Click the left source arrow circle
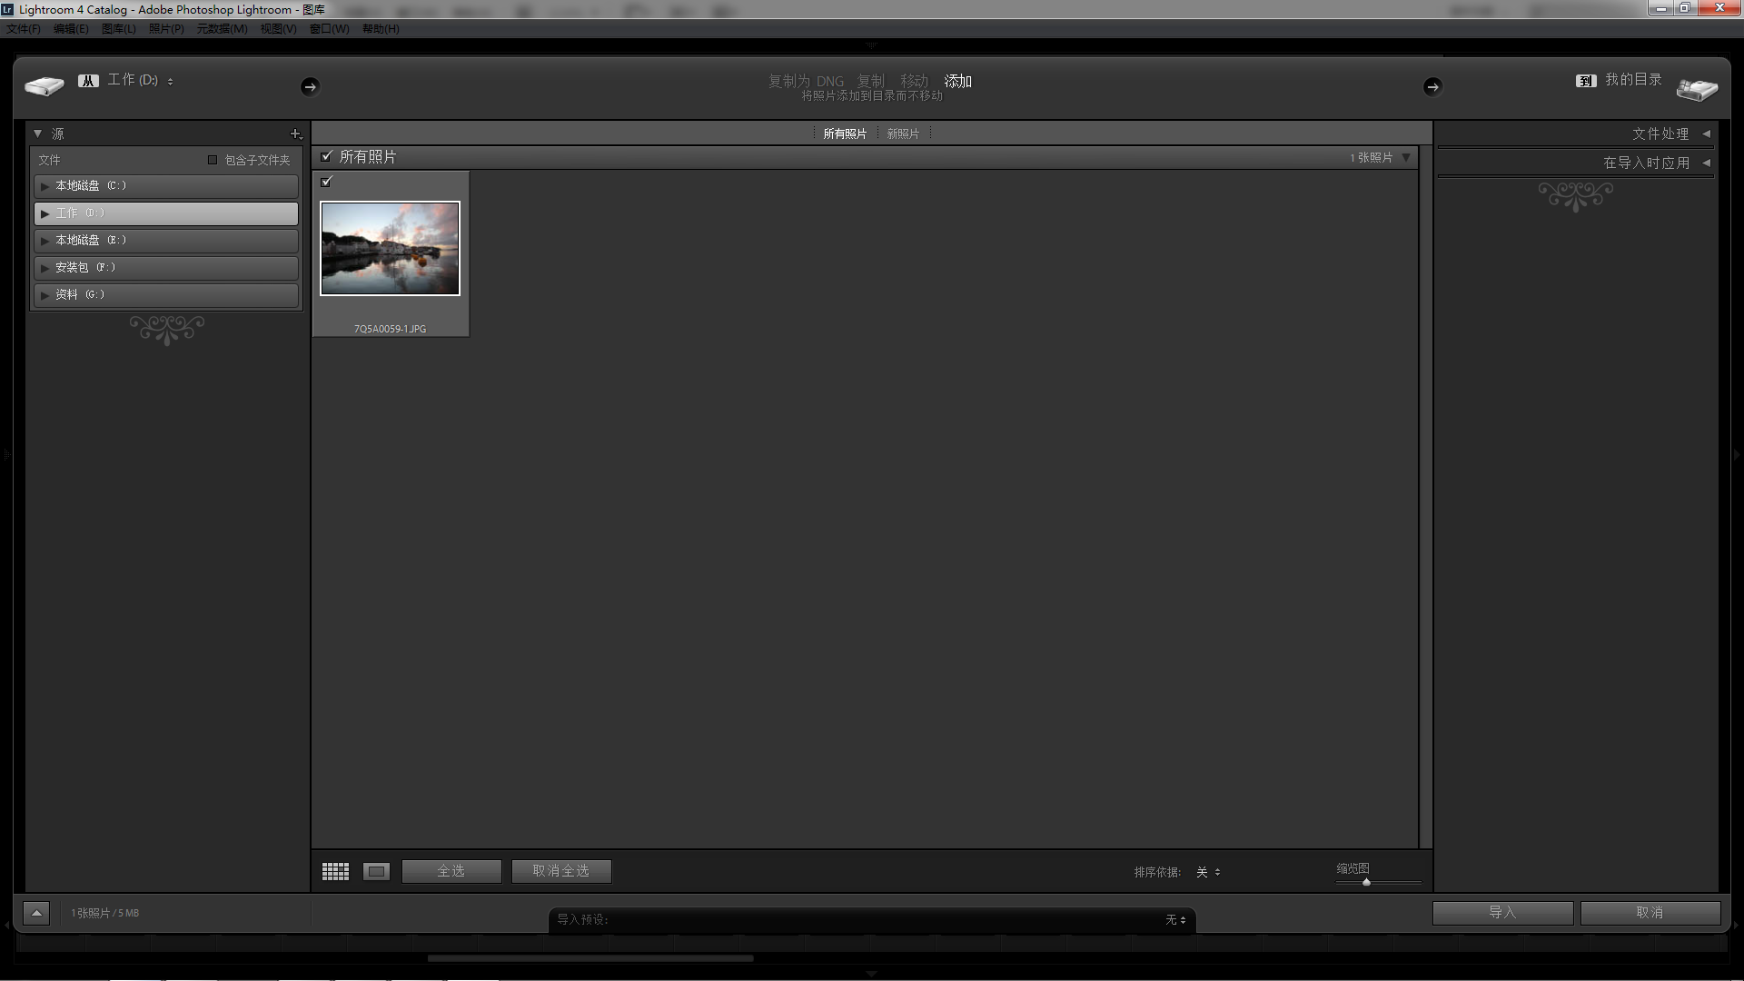The image size is (1744, 981). [x=310, y=86]
